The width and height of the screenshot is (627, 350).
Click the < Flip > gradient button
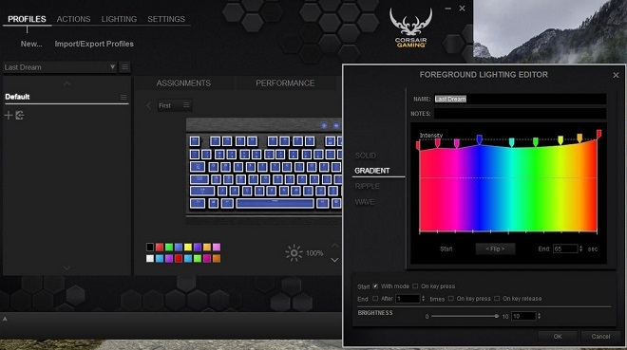click(x=495, y=249)
